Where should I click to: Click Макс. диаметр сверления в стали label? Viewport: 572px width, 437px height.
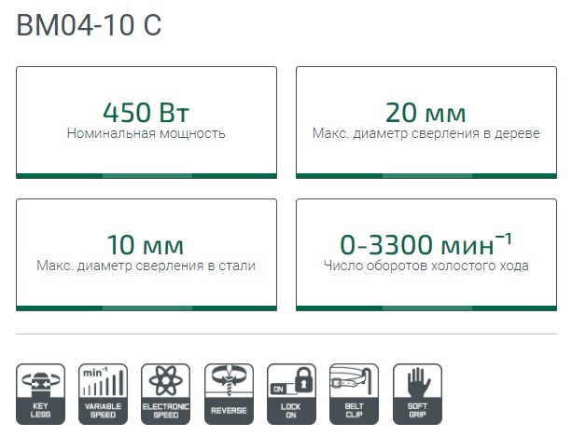[x=146, y=266]
